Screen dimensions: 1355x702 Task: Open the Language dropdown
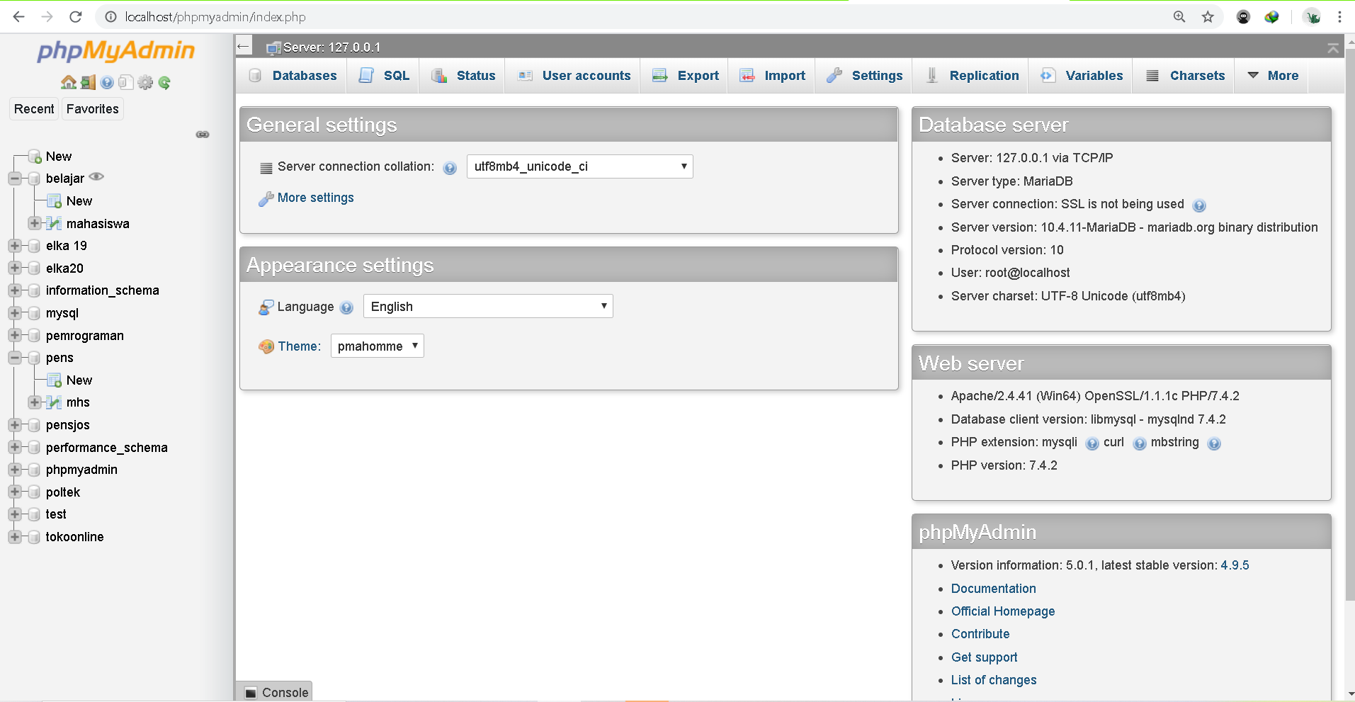pos(488,306)
